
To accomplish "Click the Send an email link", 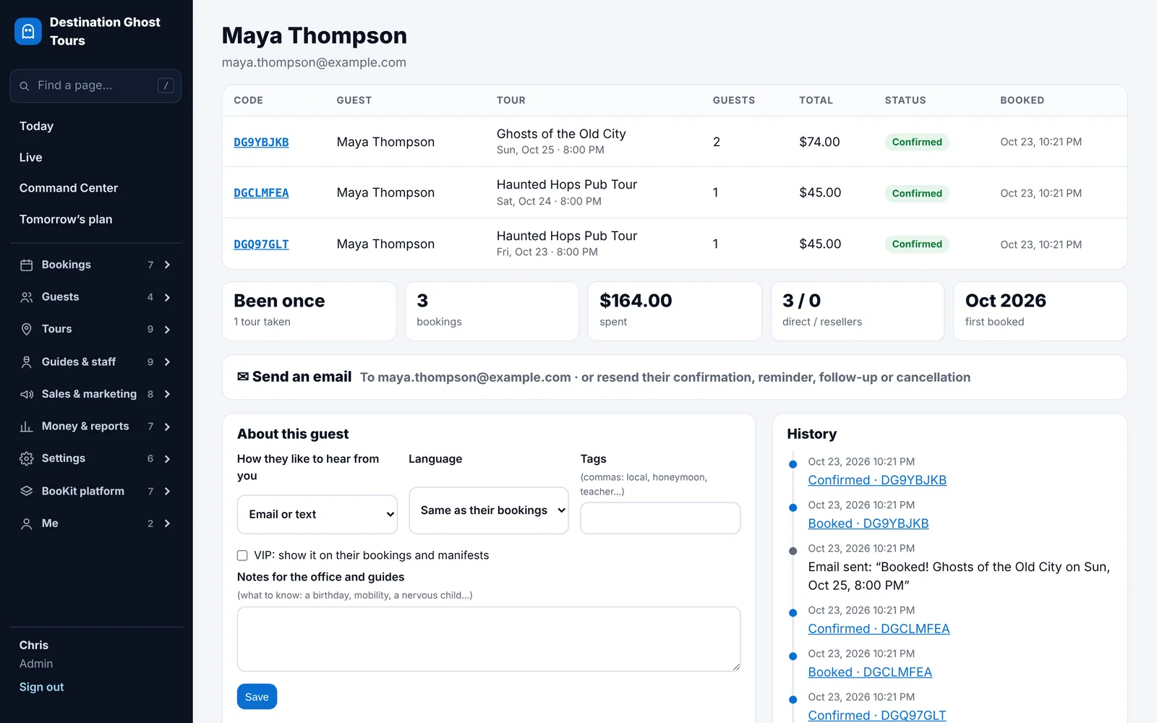I will (x=302, y=377).
